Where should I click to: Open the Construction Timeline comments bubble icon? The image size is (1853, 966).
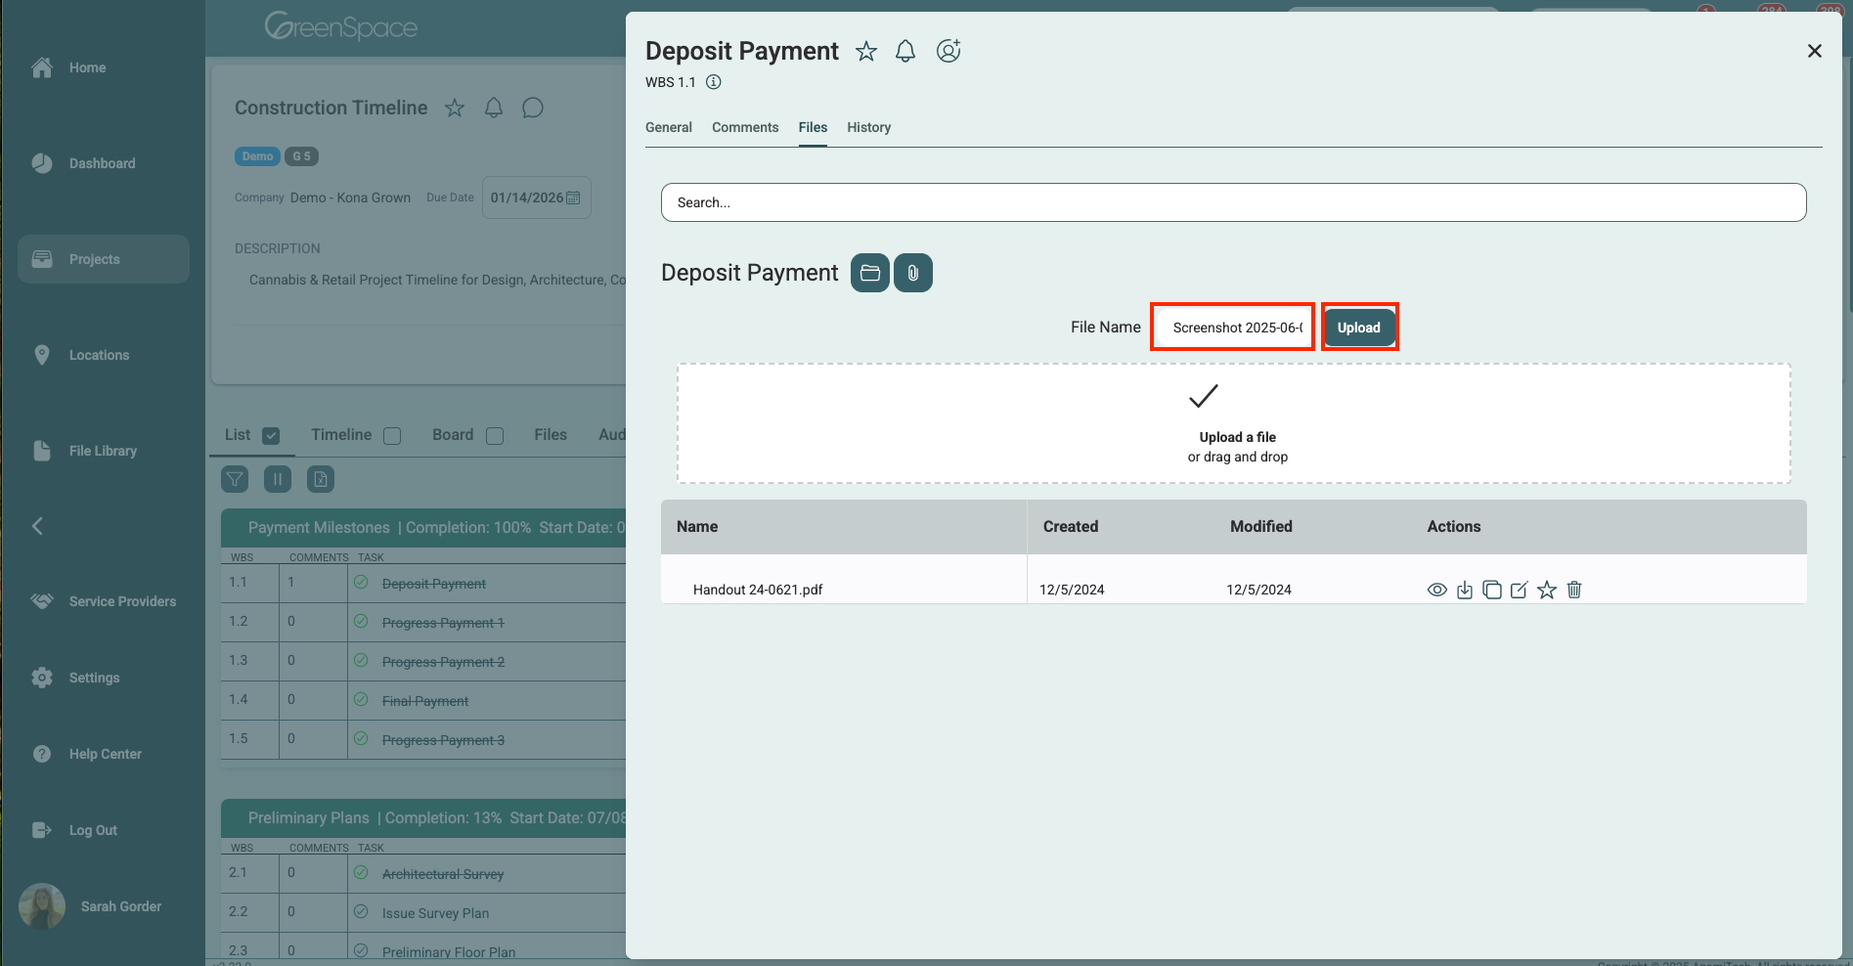[x=533, y=108]
